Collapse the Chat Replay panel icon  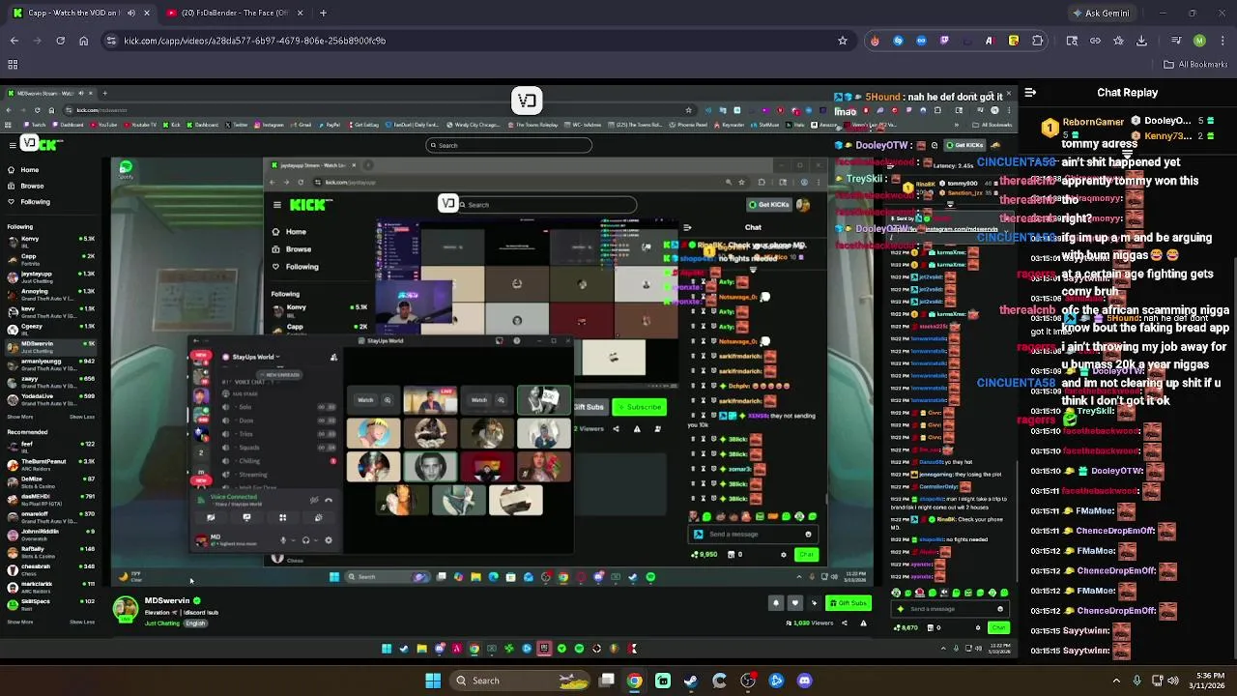1030,93
